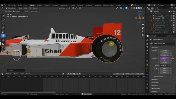The image size is (176, 99).
Task: Click the blue Z axis gizmo
Action: [140, 15]
